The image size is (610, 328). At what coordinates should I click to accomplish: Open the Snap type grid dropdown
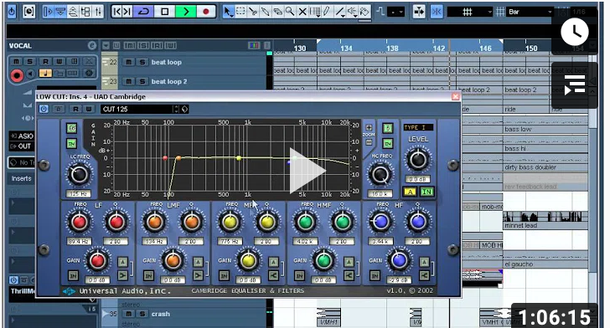pyautogui.click(x=470, y=12)
